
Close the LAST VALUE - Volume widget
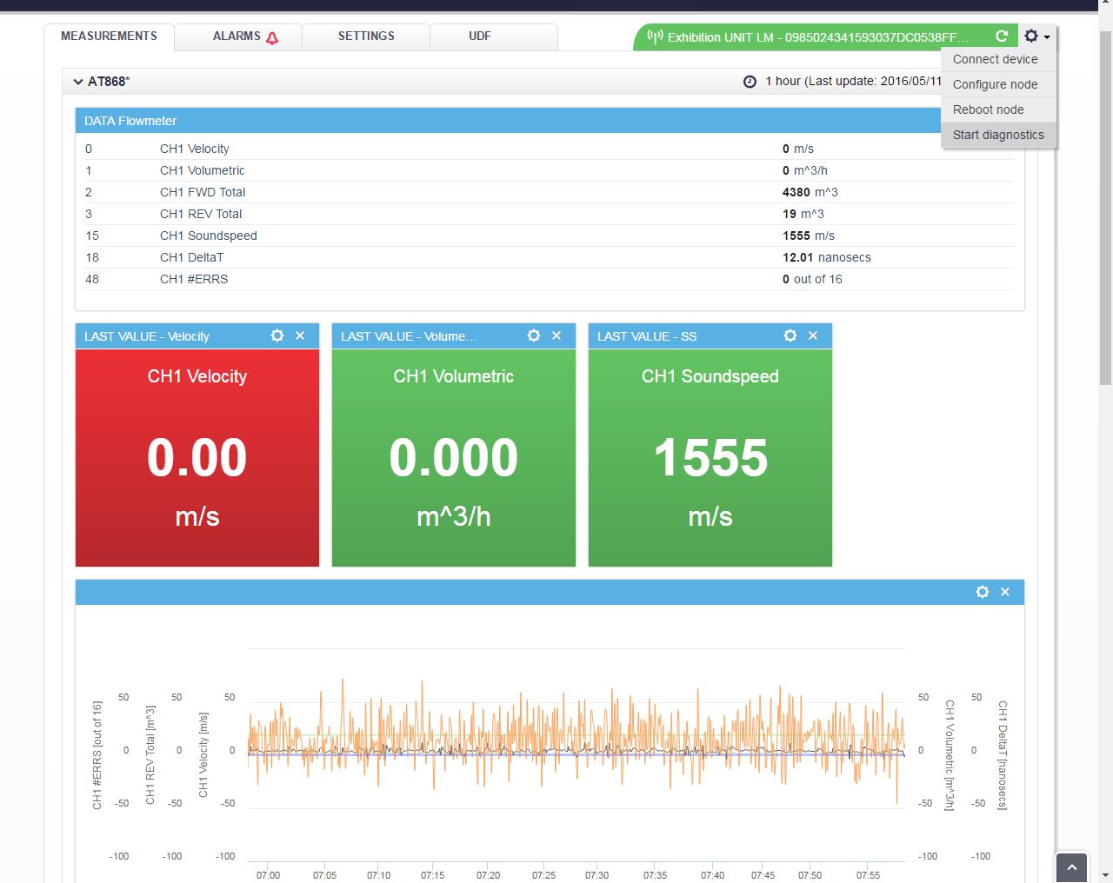click(x=556, y=335)
